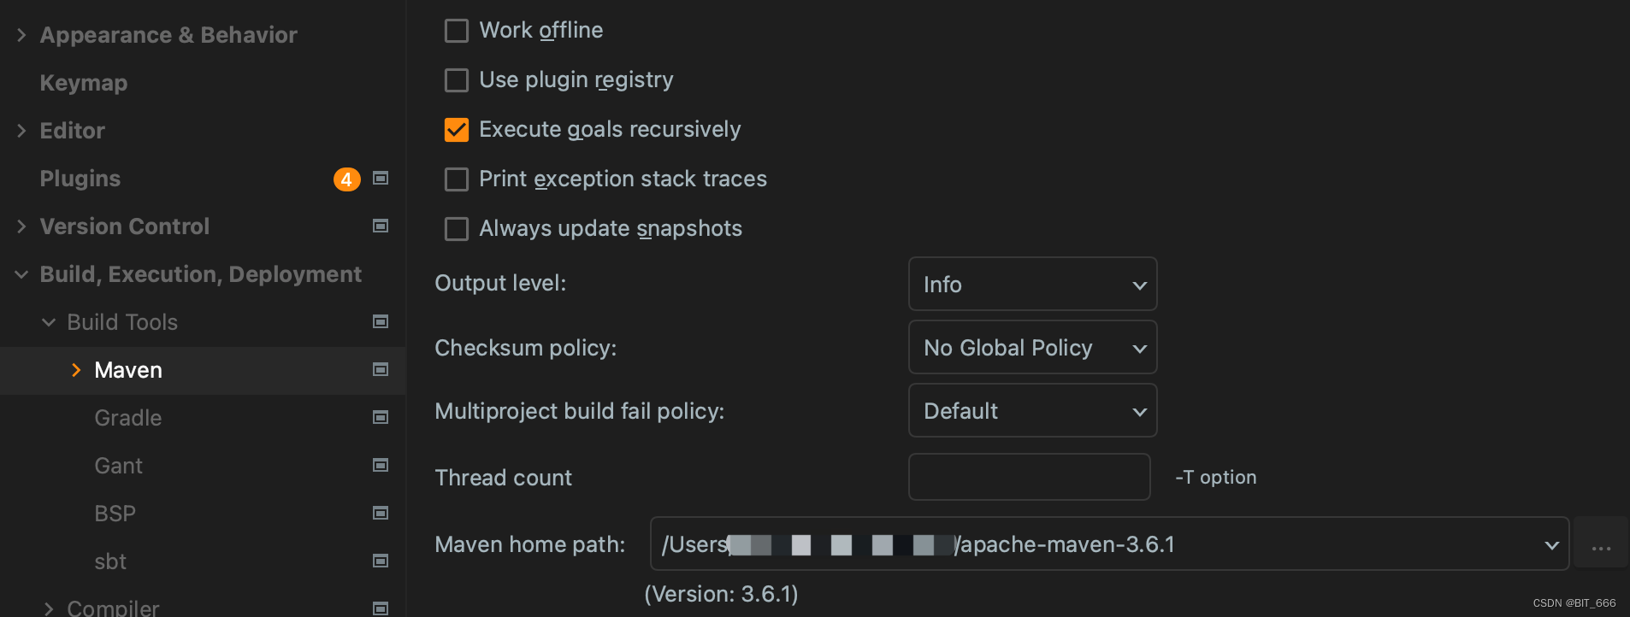Open the Output level dropdown
The height and width of the screenshot is (617, 1630).
(x=1032, y=285)
